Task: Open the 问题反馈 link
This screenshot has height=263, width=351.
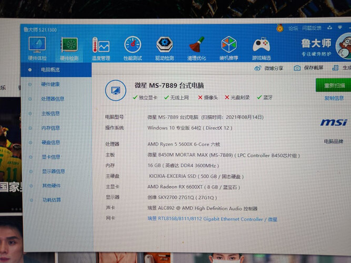Action: click(x=312, y=28)
